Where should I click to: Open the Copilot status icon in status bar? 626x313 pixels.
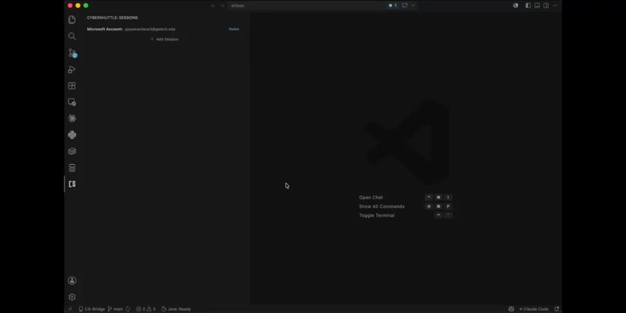[511, 309]
